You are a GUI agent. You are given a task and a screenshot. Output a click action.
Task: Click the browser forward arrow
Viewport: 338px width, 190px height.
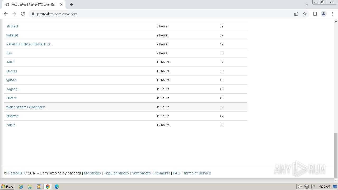(14, 14)
